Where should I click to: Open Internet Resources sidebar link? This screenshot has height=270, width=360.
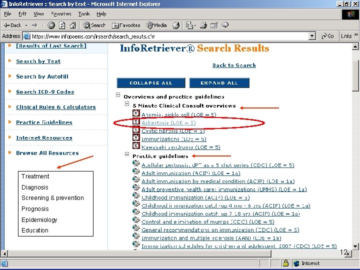click(44, 138)
